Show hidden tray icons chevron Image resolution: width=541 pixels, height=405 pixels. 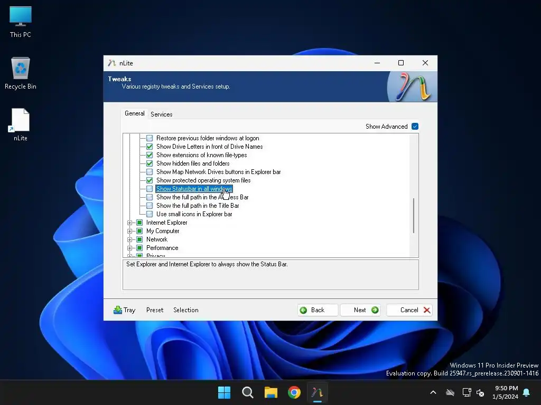click(433, 392)
